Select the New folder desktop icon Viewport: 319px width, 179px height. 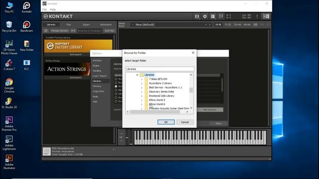26,46
